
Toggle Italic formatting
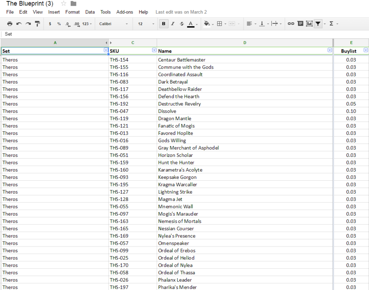point(173,24)
